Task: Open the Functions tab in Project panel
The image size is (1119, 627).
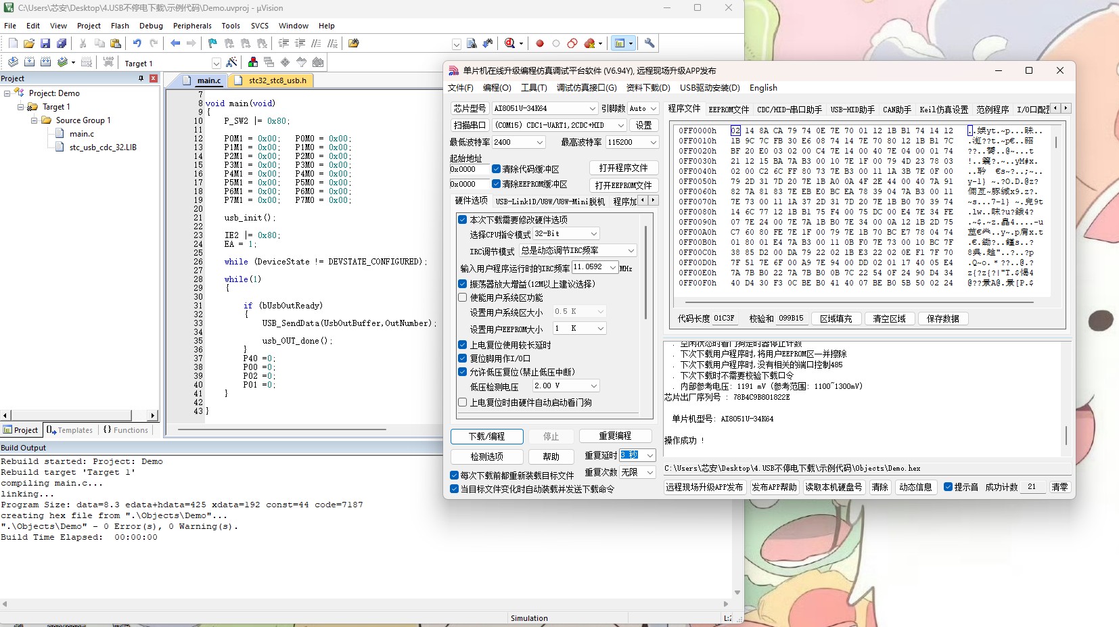Action: (126, 430)
